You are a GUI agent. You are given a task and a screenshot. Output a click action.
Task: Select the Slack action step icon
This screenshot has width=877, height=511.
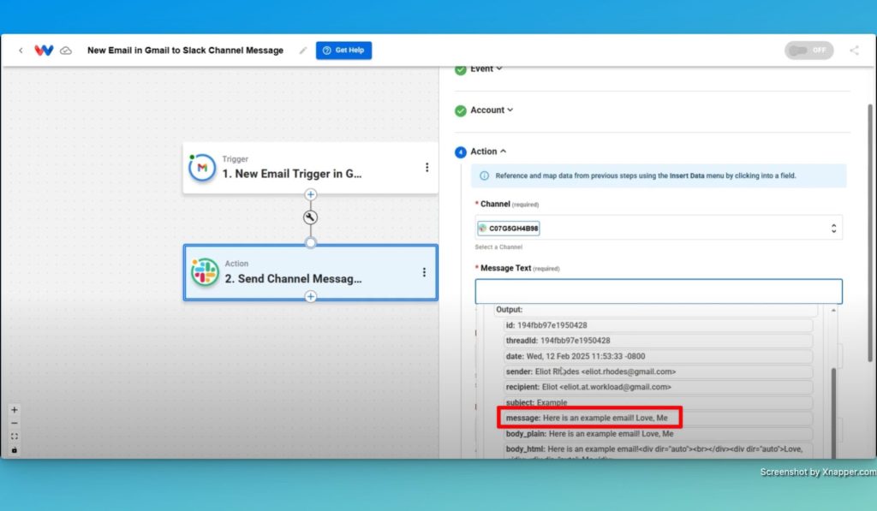[x=205, y=272]
